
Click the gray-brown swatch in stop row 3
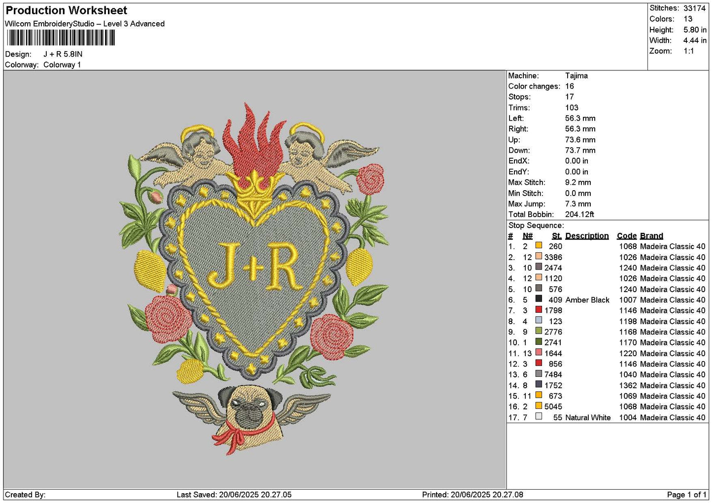tap(539, 267)
